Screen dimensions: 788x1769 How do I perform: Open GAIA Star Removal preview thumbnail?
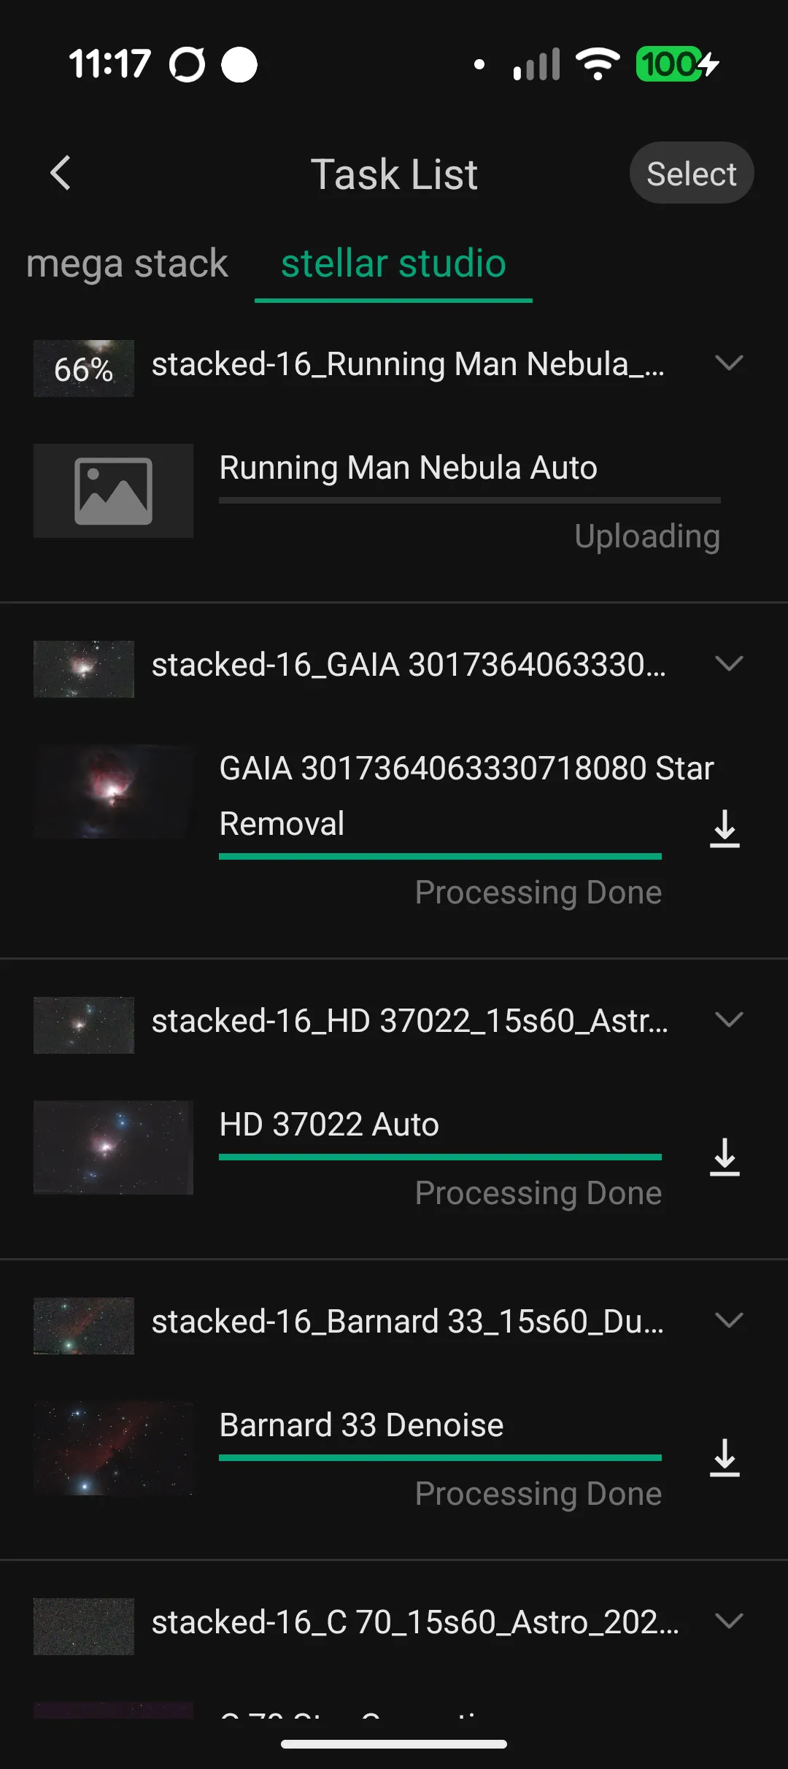[x=113, y=792]
